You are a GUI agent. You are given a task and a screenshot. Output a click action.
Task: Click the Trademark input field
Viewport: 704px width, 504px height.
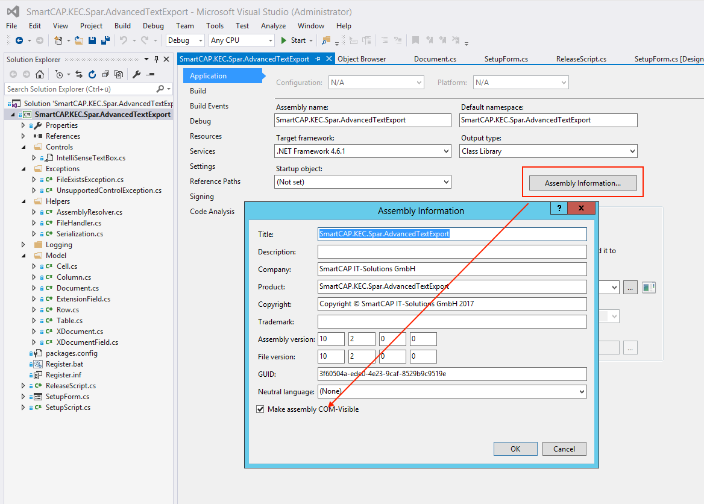pyautogui.click(x=452, y=321)
